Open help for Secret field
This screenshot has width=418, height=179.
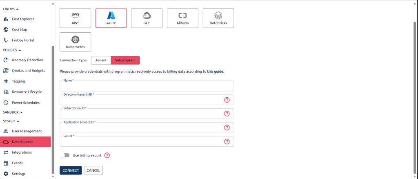pos(227,141)
